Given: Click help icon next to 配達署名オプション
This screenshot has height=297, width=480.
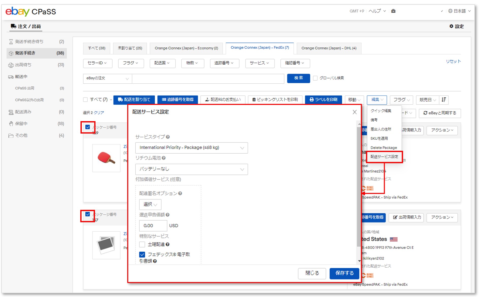Looking at the screenshot, I should point(180,193).
